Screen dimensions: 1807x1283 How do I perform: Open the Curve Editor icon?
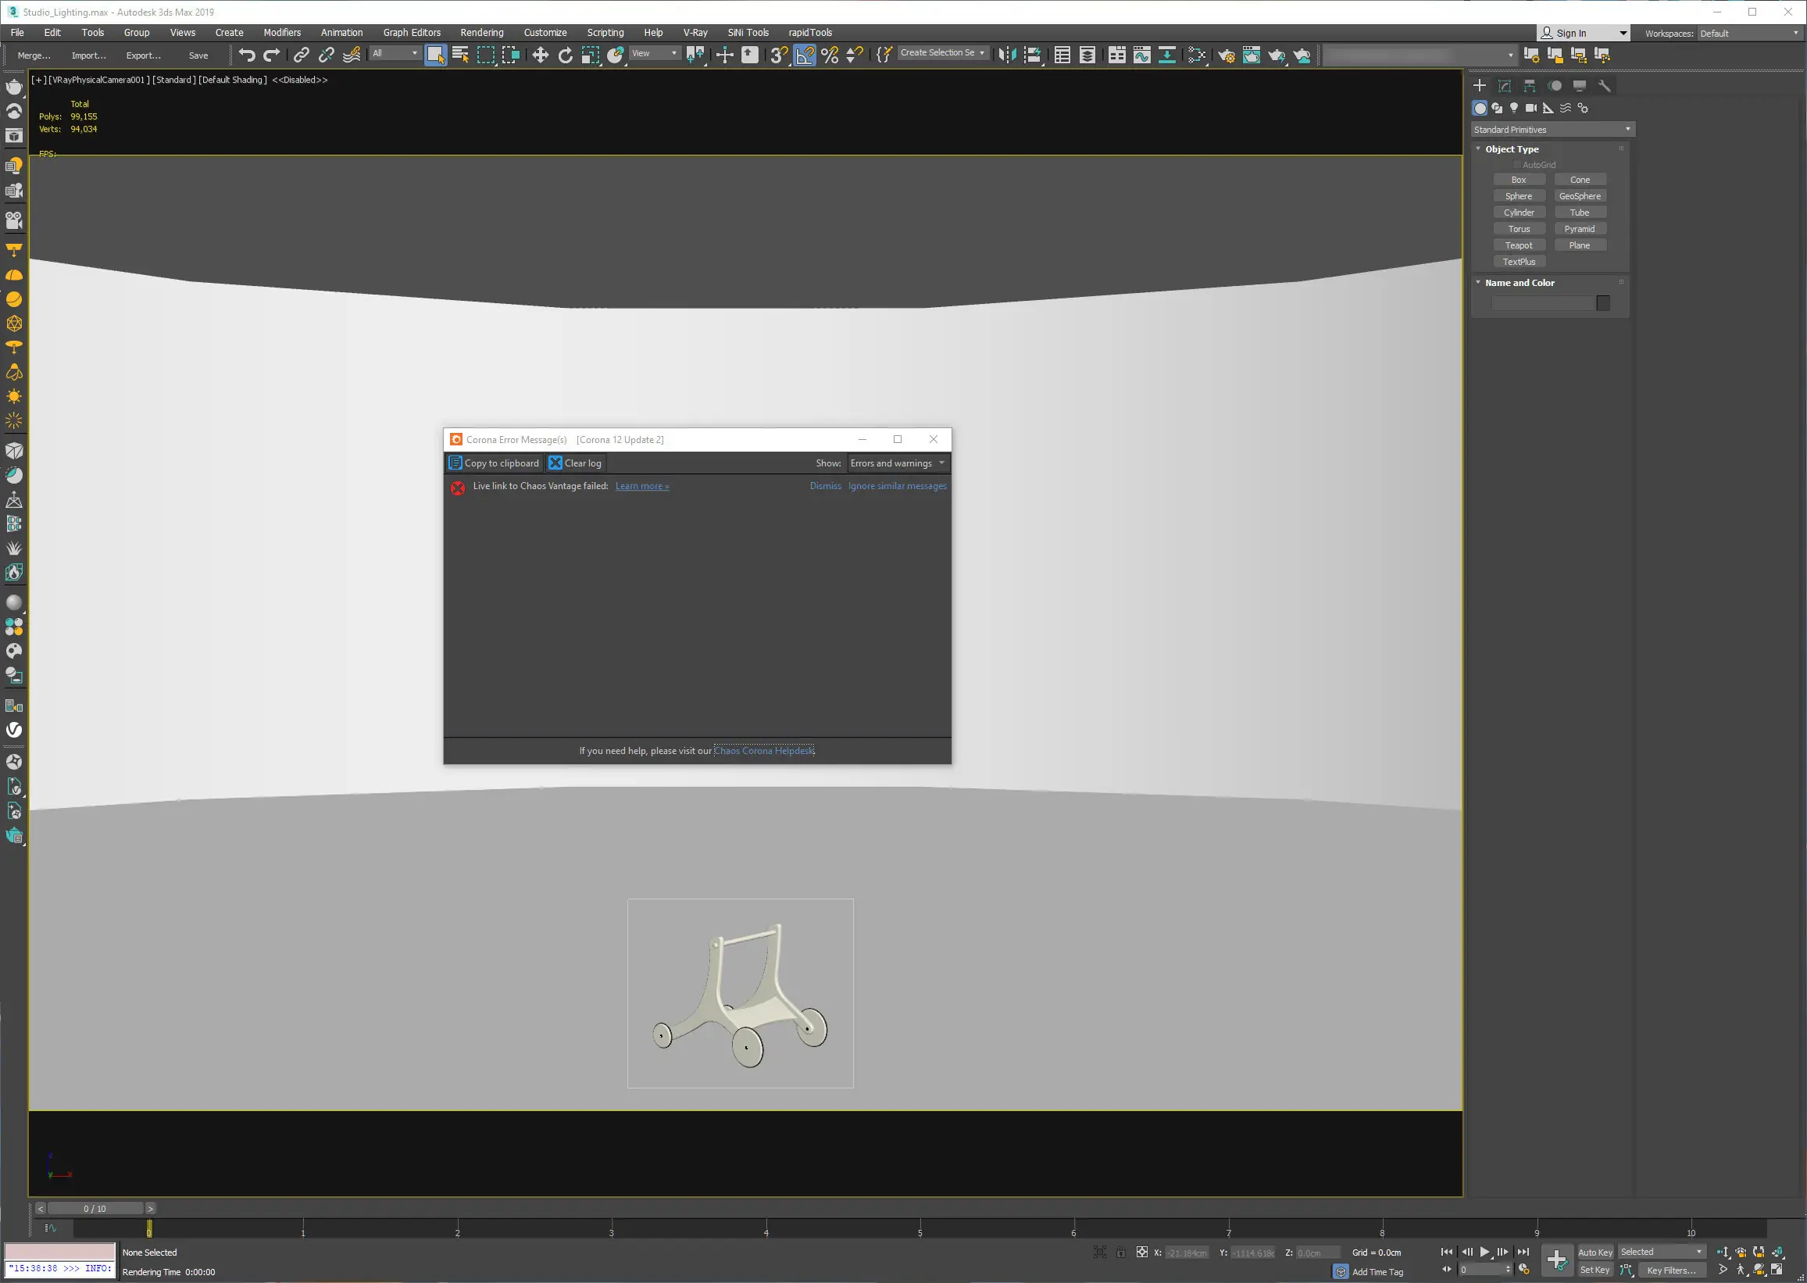(1142, 55)
